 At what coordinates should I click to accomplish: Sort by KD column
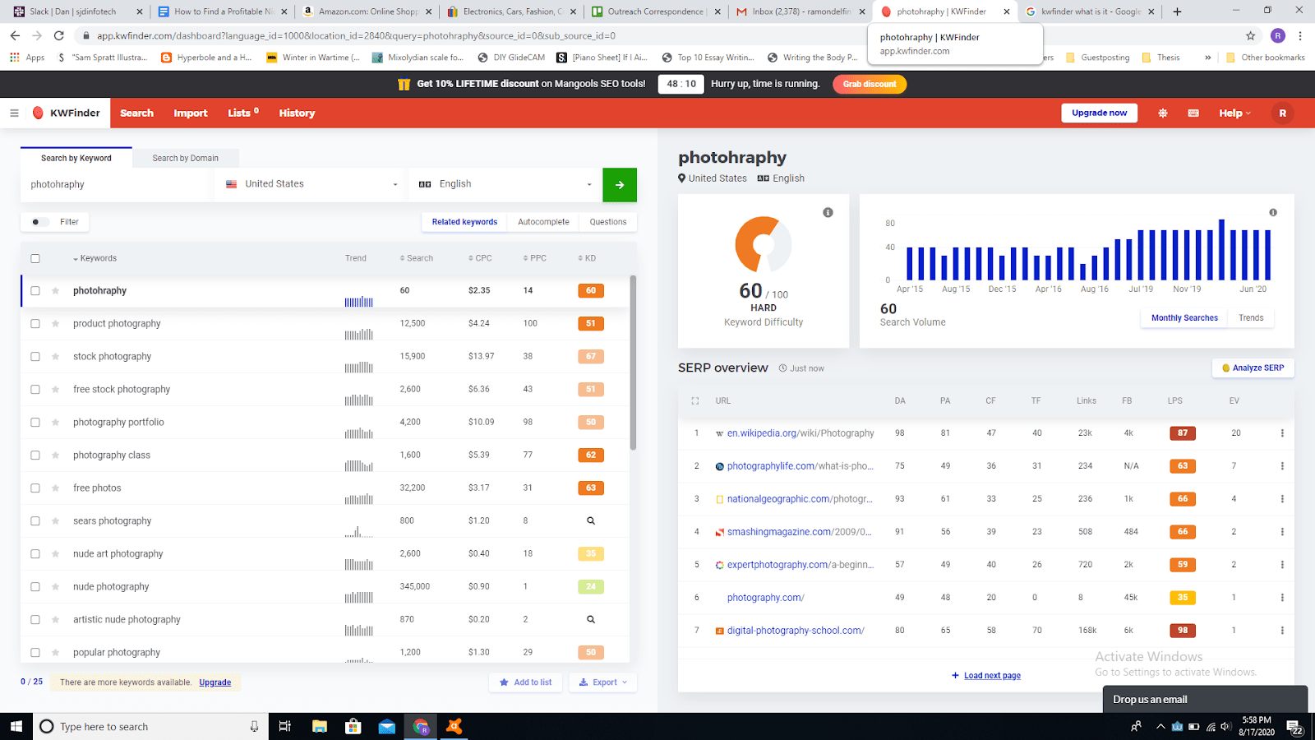point(587,258)
